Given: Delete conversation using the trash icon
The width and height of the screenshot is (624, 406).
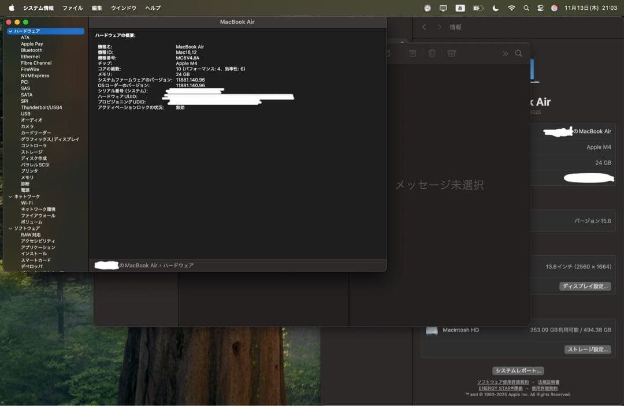Looking at the screenshot, I should coord(432,53).
